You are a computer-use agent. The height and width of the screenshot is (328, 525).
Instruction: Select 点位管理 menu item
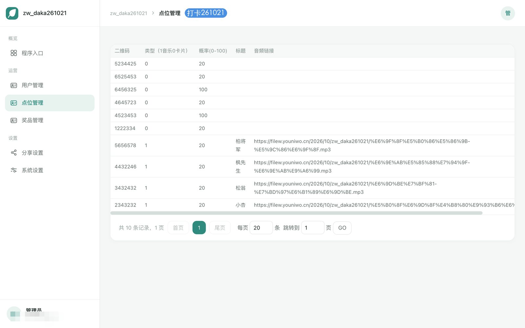point(50,103)
